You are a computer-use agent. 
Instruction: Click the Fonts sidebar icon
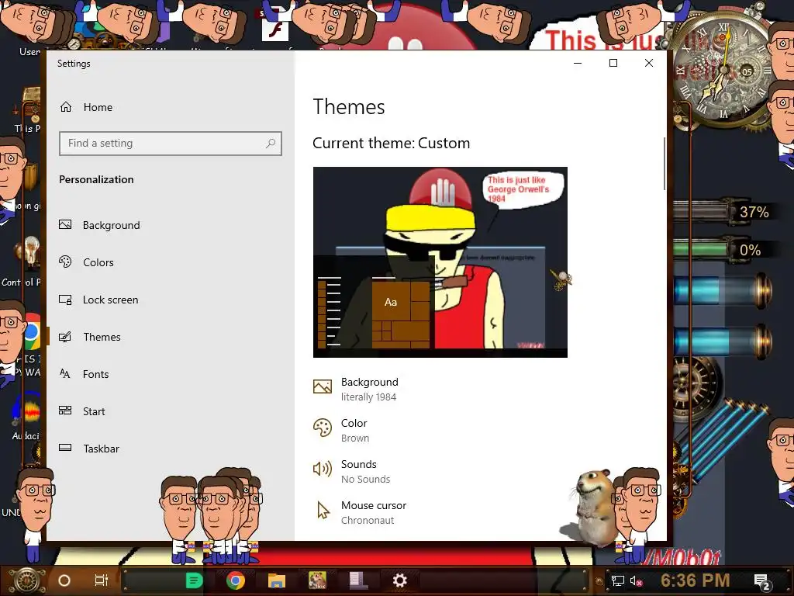[x=65, y=374]
